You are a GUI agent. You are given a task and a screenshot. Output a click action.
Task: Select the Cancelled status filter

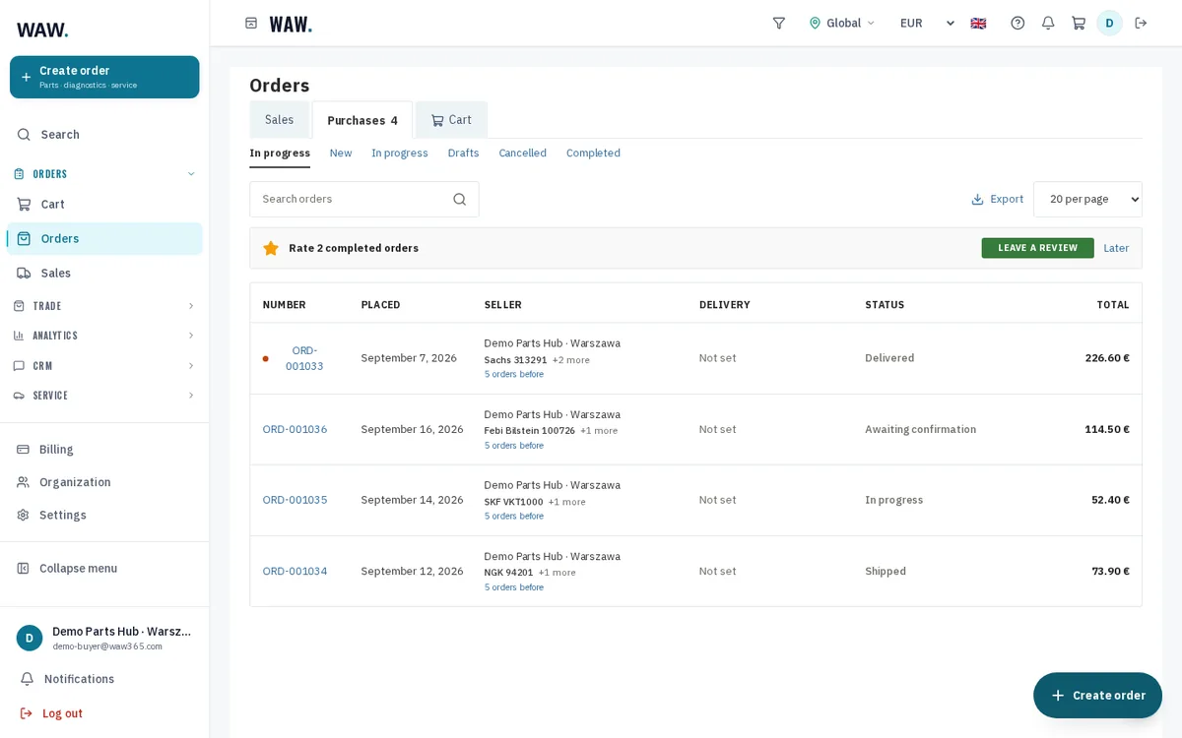[523, 153]
